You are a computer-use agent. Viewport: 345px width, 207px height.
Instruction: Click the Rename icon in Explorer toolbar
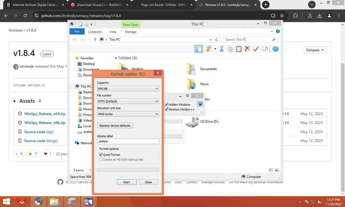[x=265, y=49]
